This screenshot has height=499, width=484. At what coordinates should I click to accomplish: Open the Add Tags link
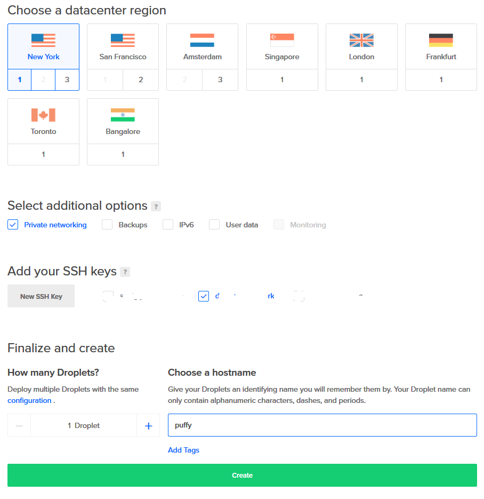[183, 450]
